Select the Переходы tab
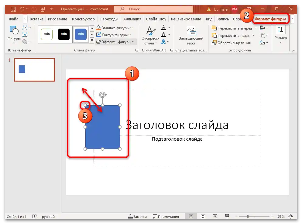The width and height of the screenshot is (302, 224). point(109,19)
